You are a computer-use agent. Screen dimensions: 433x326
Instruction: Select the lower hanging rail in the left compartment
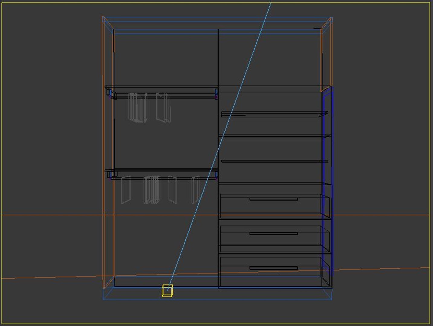tap(163, 178)
